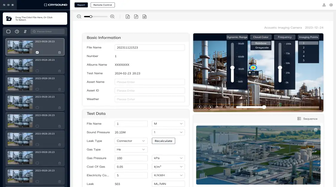Click the Dynamic Range slider handle
The image size is (336, 187).
[x=232, y=68]
